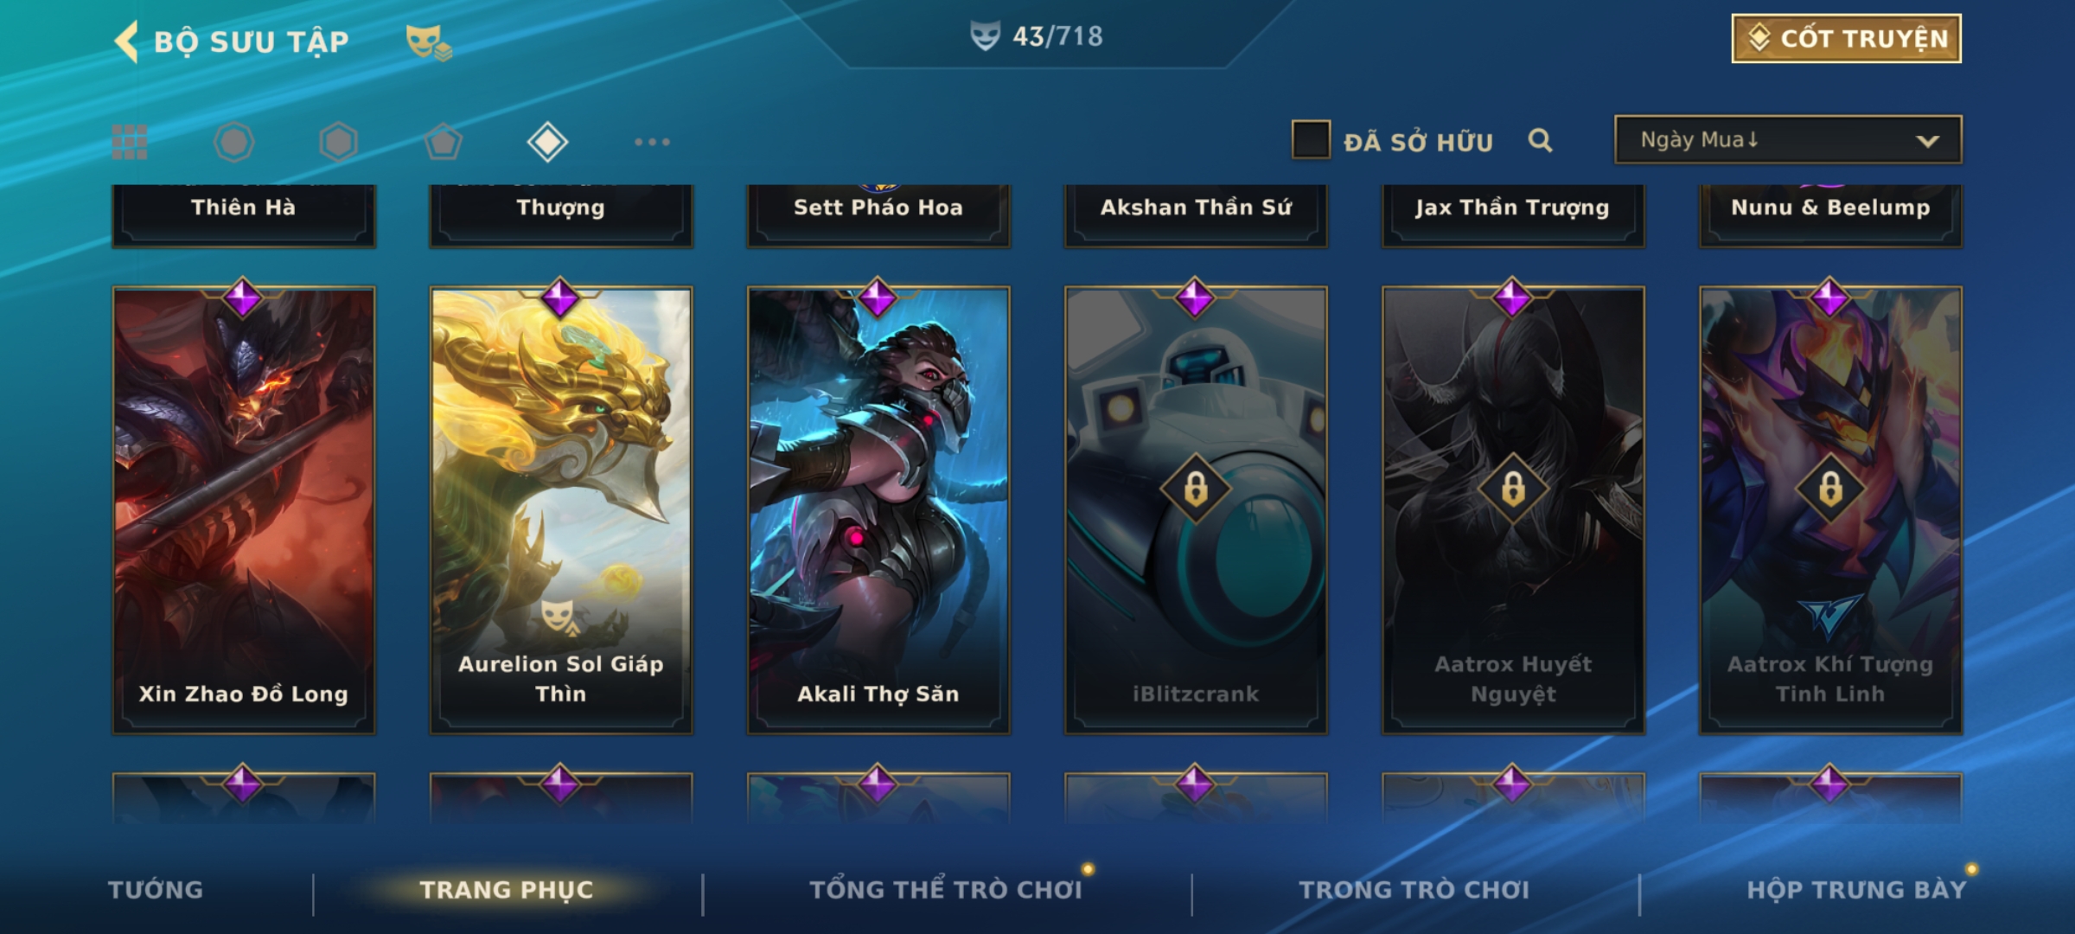Select the all-rarities grid filter icon
Screen dimensions: 2075x934
point(130,142)
